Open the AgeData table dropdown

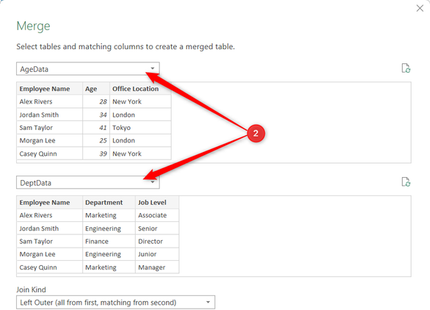click(88, 68)
